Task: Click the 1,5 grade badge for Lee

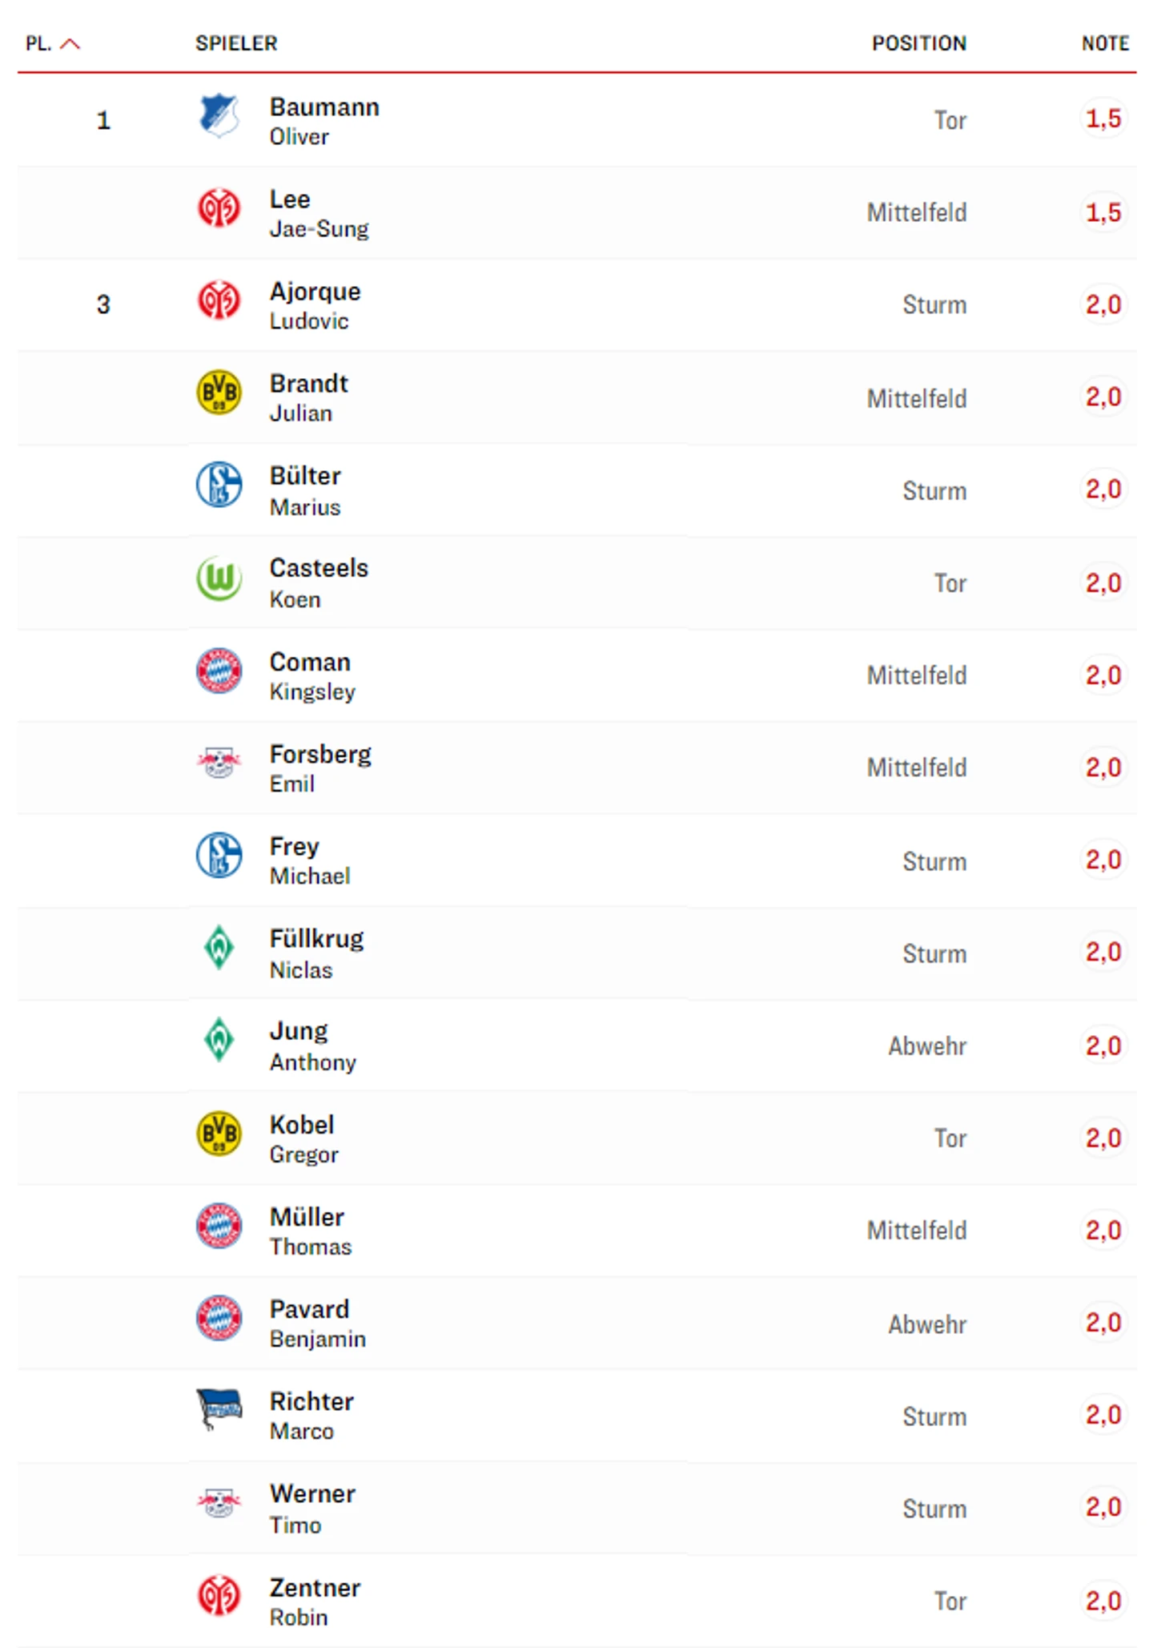Action: [x=1103, y=212]
